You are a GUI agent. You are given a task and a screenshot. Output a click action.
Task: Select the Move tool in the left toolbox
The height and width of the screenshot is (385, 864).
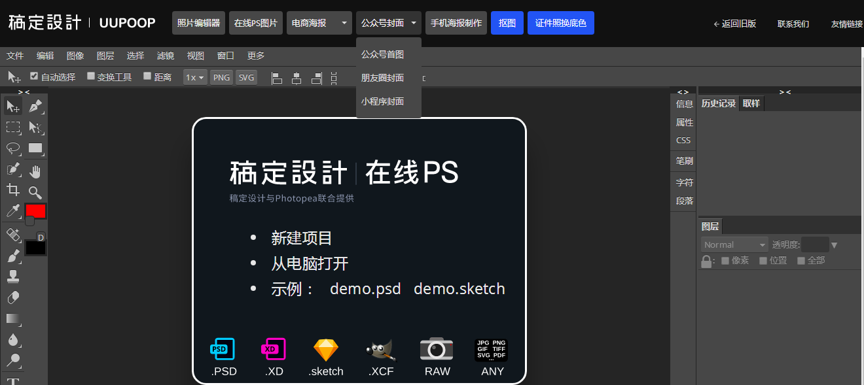point(13,106)
